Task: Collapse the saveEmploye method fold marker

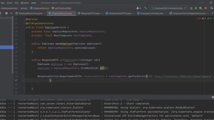Action: pos(24,44)
